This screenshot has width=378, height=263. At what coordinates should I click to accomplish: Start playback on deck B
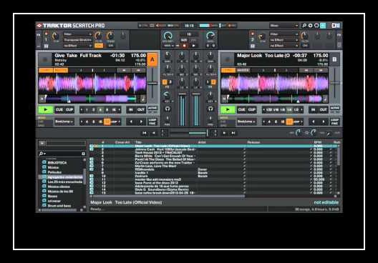click(x=228, y=110)
